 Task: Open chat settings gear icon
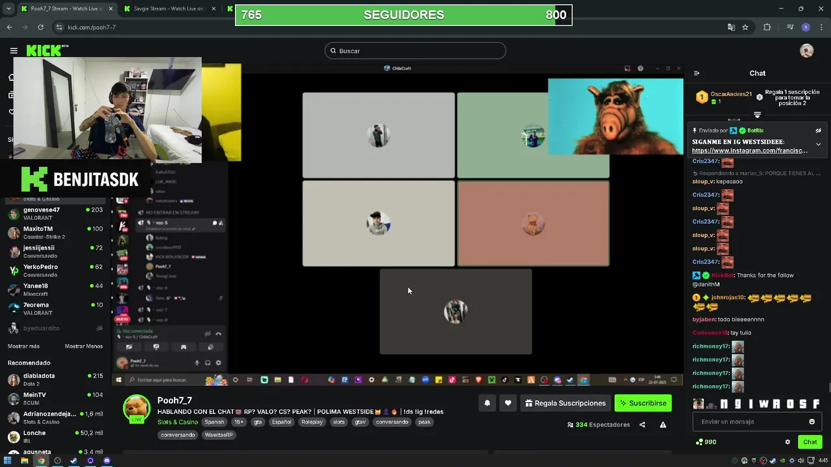tap(788, 442)
